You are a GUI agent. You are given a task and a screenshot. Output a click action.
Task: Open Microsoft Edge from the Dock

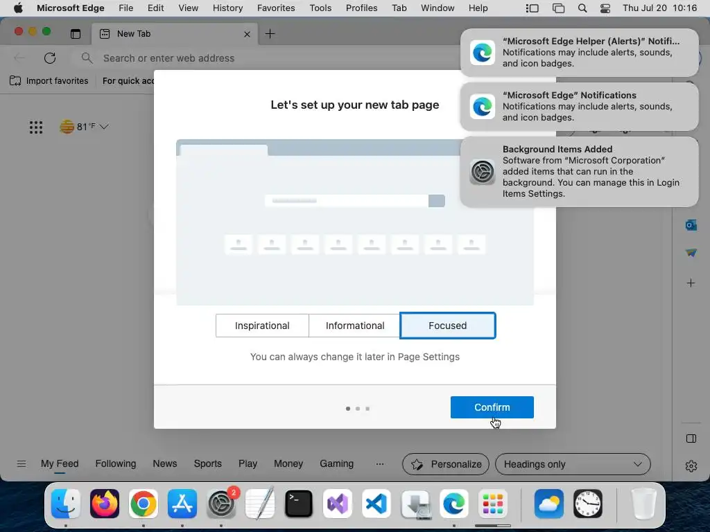click(x=453, y=504)
